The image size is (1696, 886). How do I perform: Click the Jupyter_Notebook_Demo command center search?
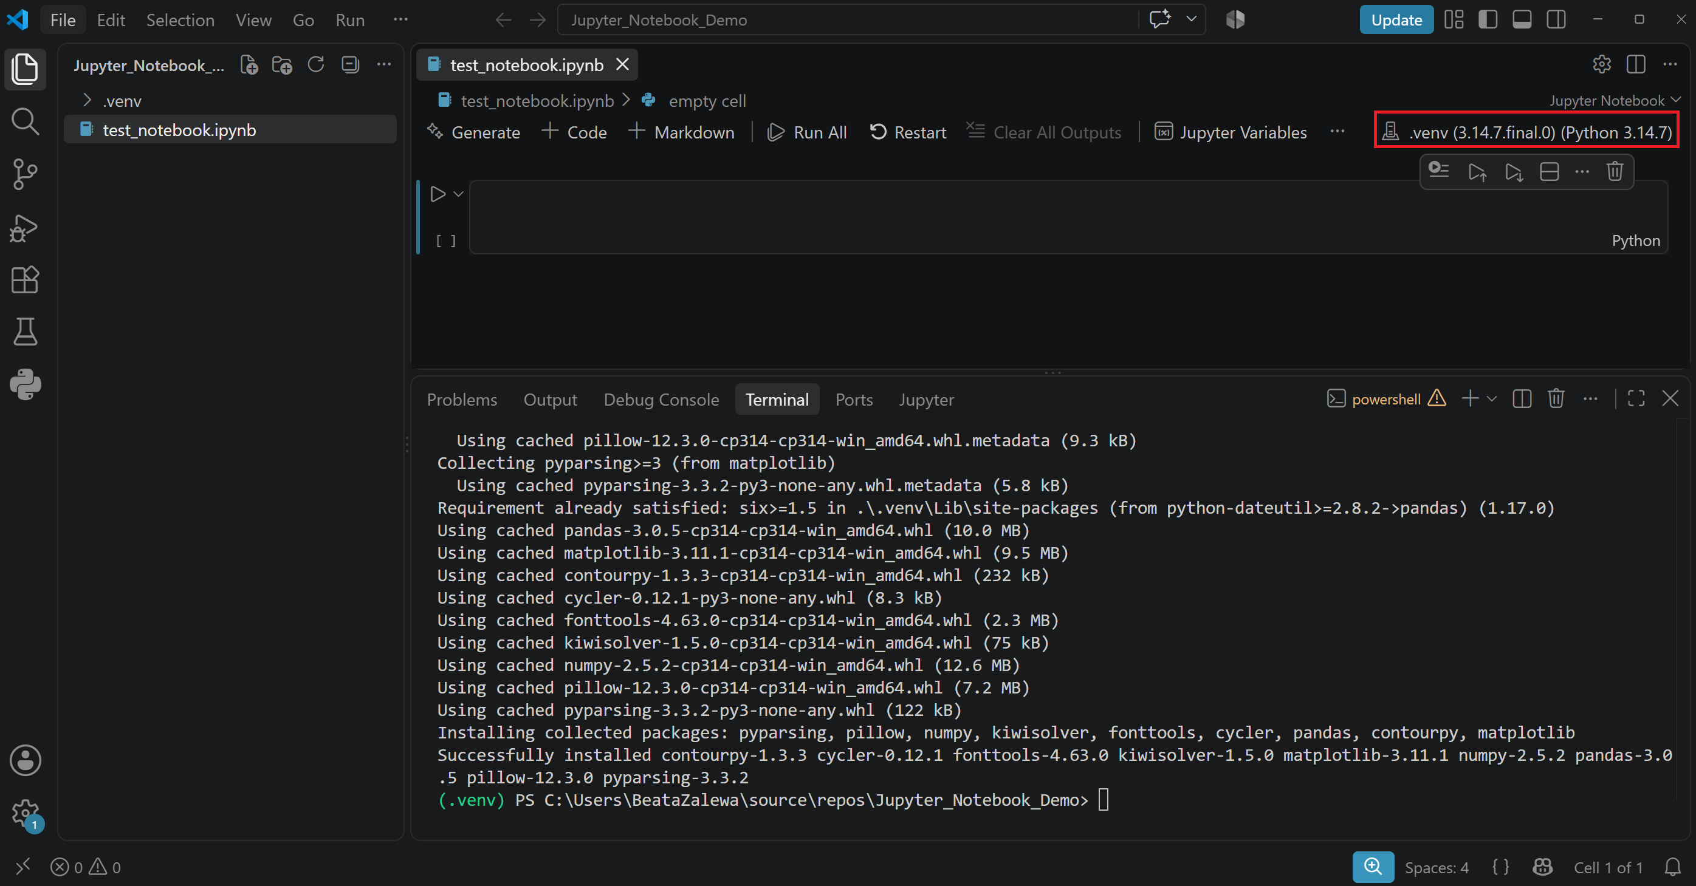tap(847, 19)
